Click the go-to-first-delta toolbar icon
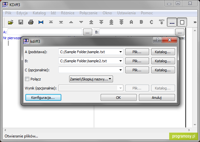200x142 pixels. 51,22
